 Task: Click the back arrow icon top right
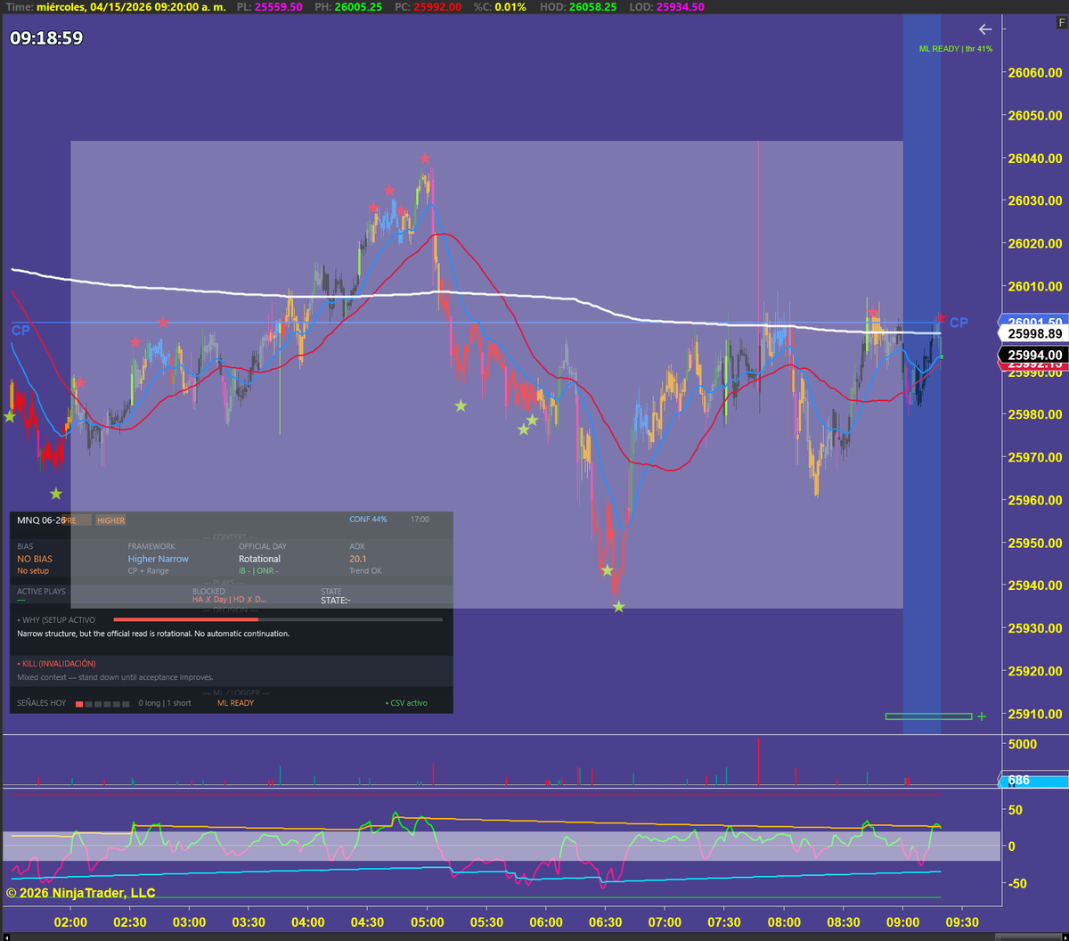point(985,29)
